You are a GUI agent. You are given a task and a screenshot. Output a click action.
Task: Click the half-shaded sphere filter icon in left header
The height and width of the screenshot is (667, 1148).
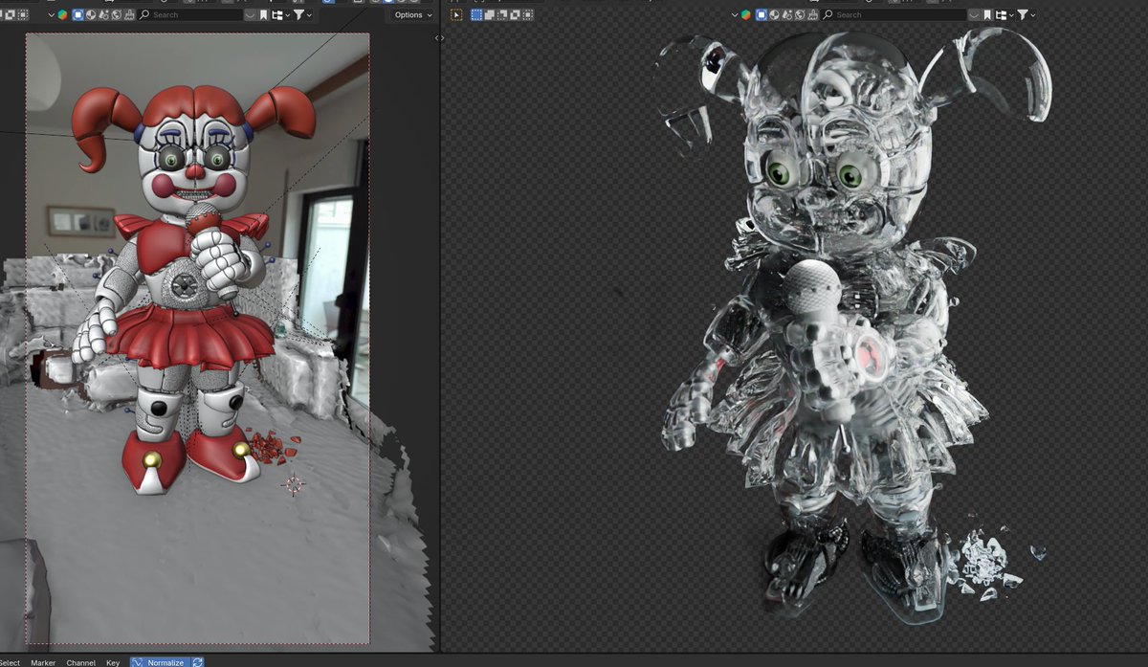91,14
